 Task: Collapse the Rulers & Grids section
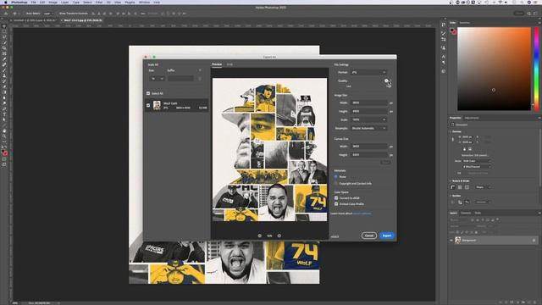pyautogui.click(x=451, y=180)
